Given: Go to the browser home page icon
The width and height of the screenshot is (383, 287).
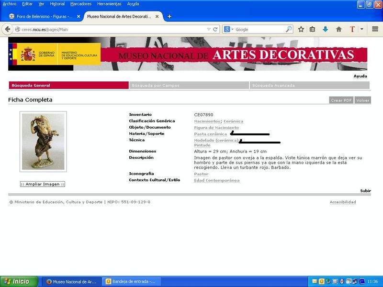Looking at the screenshot, I should click(338, 29).
